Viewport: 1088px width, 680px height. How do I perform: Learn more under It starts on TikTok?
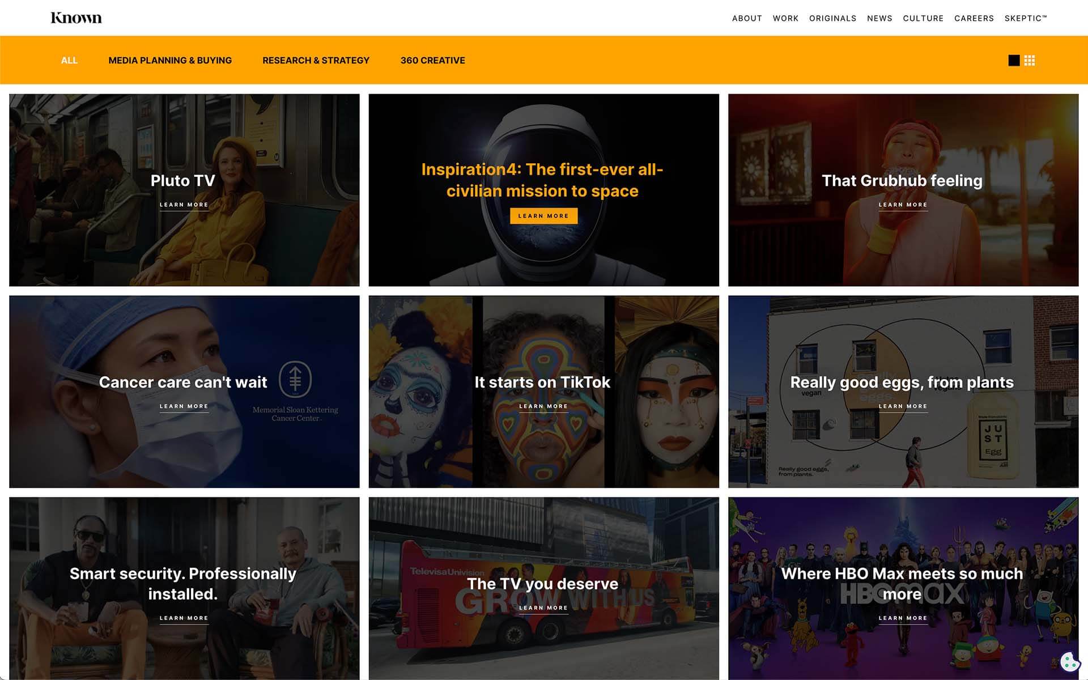[543, 407]
